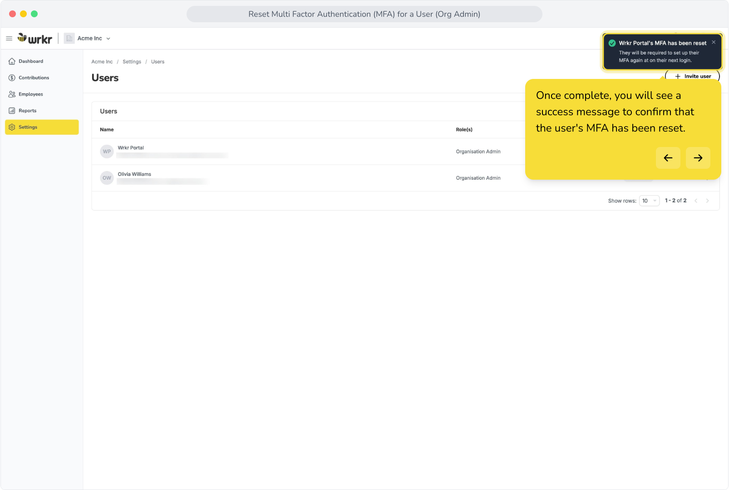
Task: Click the Invite user button
Action: (x=693, y=76)
